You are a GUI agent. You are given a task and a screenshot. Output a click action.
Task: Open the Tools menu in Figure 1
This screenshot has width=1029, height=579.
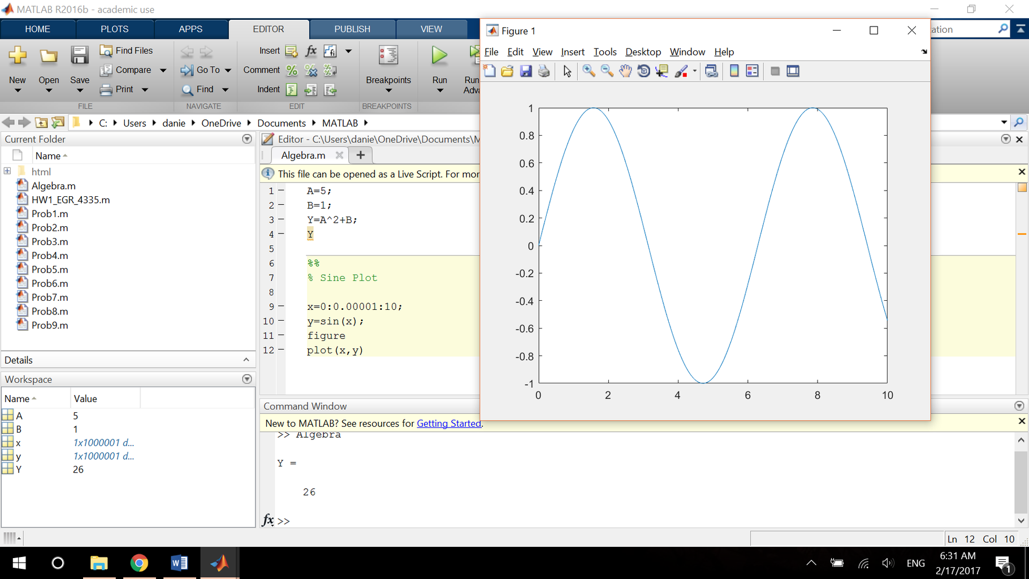pyautogui.click(x=604, y=52)
